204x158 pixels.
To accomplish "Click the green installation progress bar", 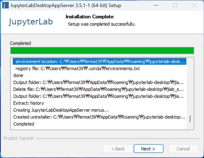I will tap(102, 50).
